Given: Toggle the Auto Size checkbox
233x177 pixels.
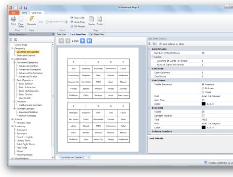Looking at the screenshot, I should click(203, 100).
